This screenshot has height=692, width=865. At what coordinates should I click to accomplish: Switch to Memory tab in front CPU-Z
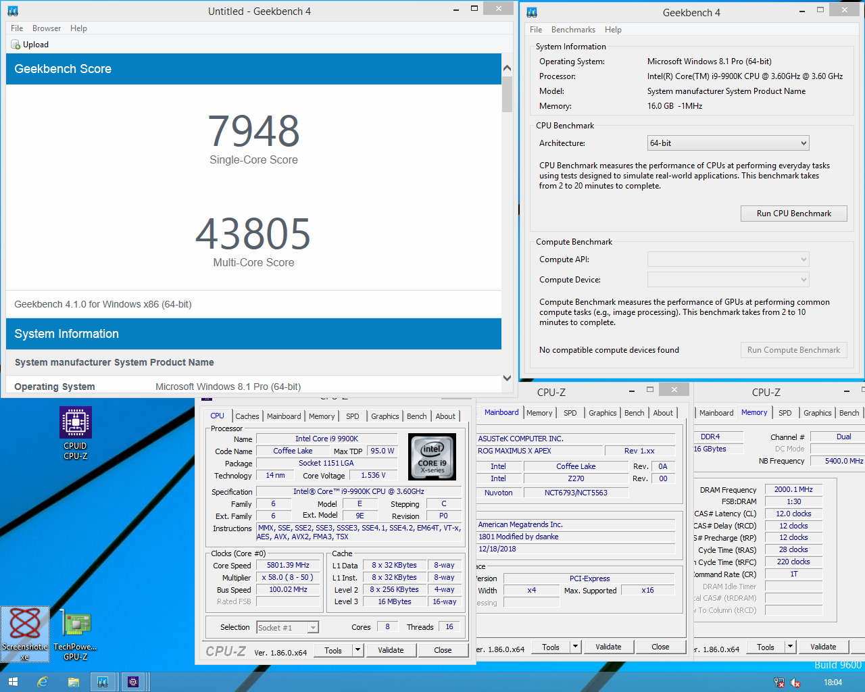pos(322,416)
